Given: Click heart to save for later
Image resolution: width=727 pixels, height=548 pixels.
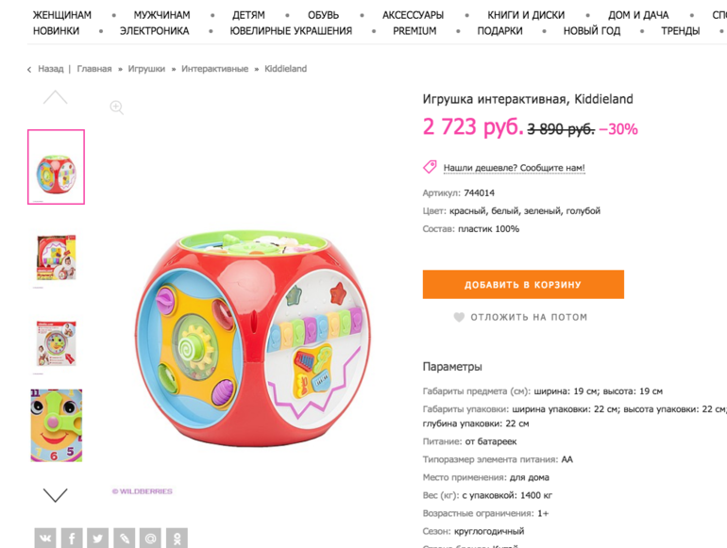Looking at the screenshot, I should [459, 317].
